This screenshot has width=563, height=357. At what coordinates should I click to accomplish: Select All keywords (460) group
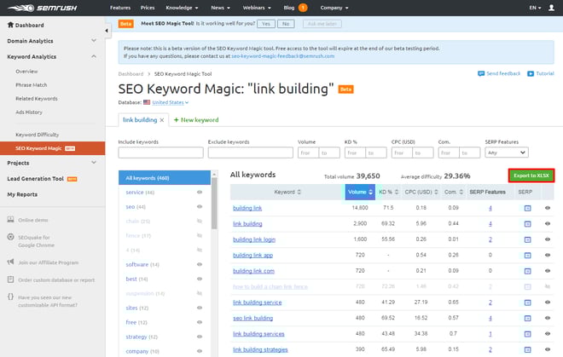tap(165, 177)
